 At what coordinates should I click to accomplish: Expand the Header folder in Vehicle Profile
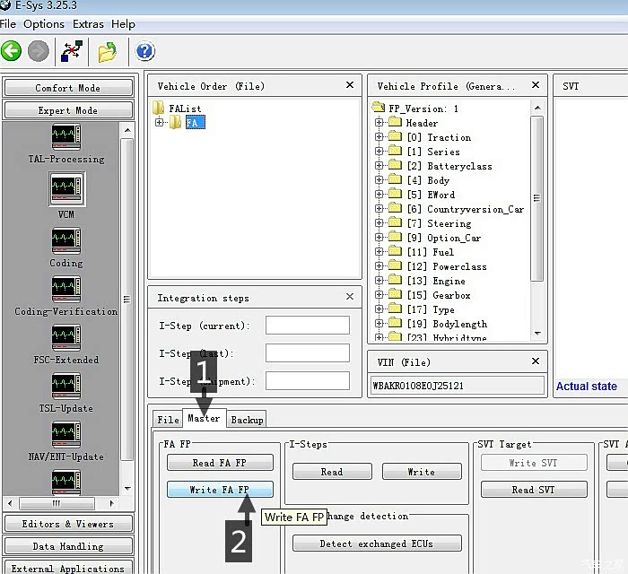pos(379,123)
